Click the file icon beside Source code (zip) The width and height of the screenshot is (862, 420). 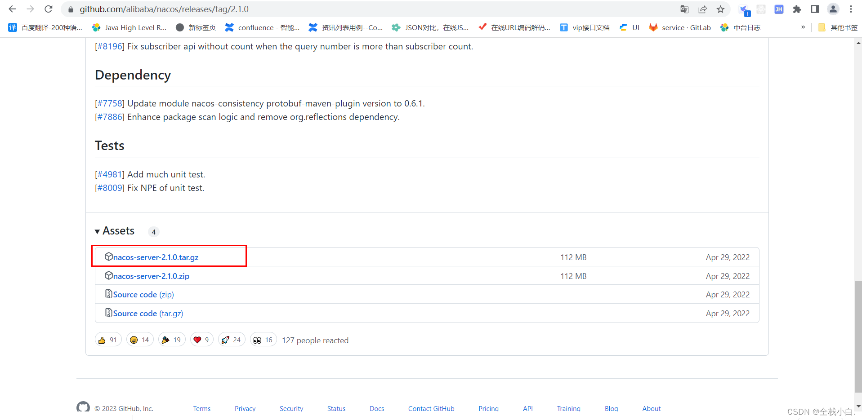[x=108, y=294]
